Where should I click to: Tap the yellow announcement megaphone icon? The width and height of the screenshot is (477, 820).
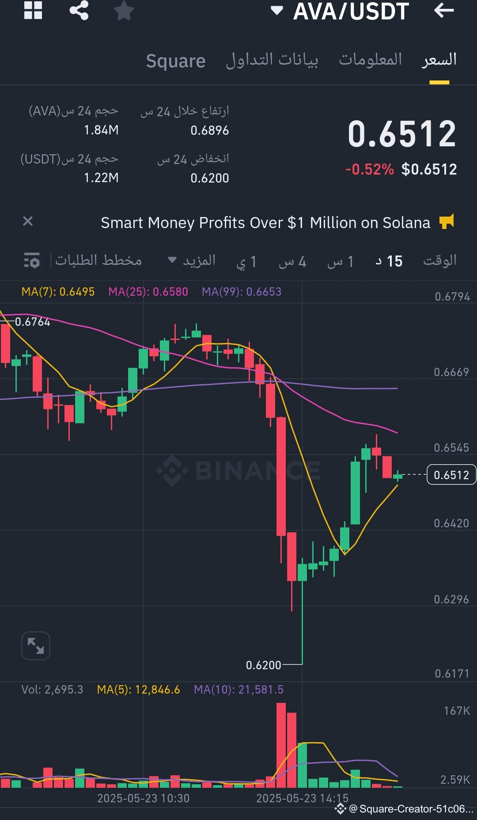[x=447, y=221]
